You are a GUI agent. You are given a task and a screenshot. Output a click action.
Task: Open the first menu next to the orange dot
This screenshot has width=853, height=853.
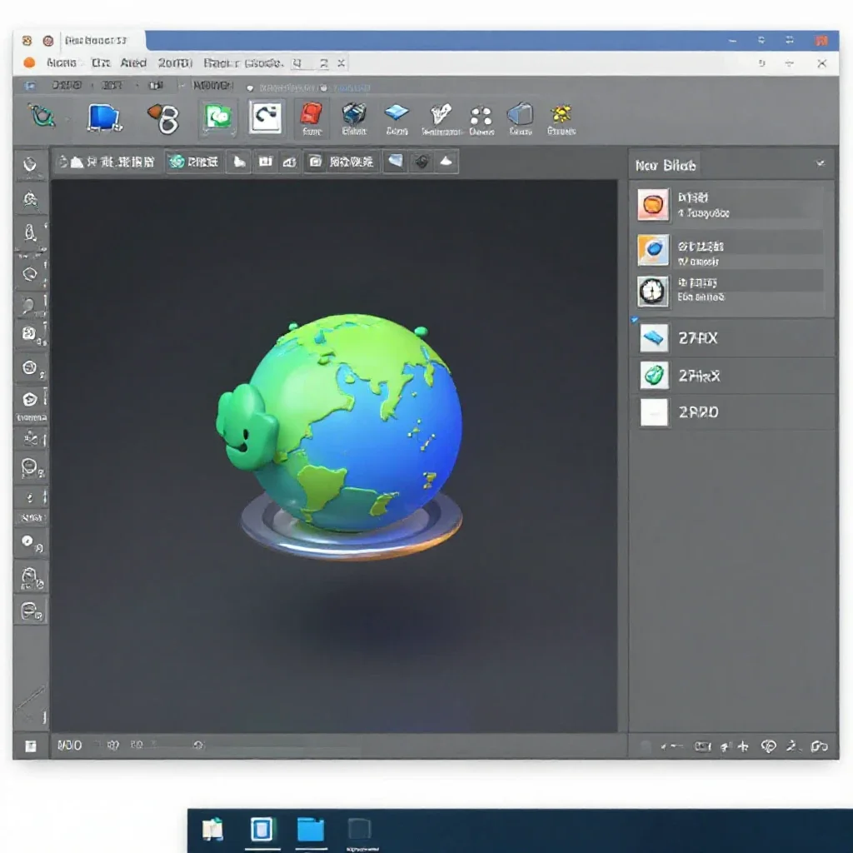[61, 63]
